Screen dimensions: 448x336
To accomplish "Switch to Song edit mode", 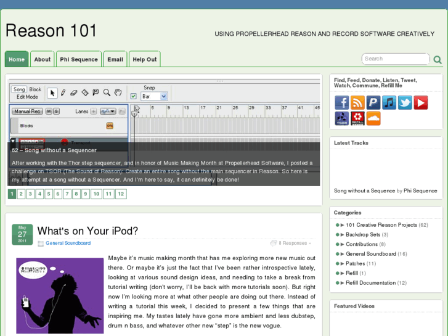I will [19, 89].
